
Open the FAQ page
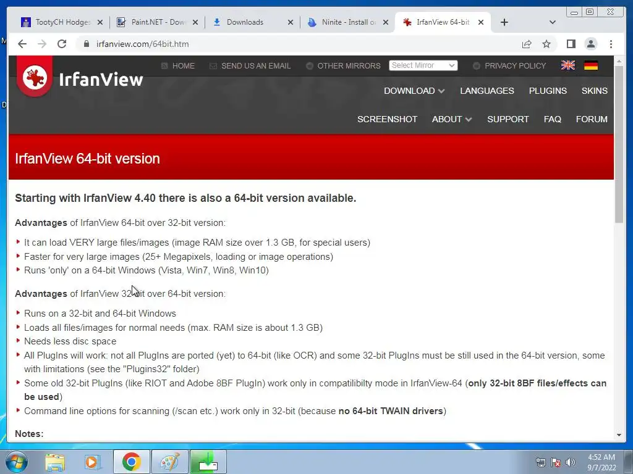[x=552, y=119]
